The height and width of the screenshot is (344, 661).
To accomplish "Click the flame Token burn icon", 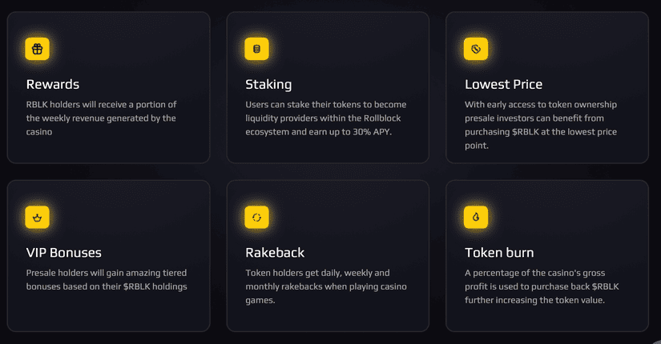I will [x=476, y=217].
